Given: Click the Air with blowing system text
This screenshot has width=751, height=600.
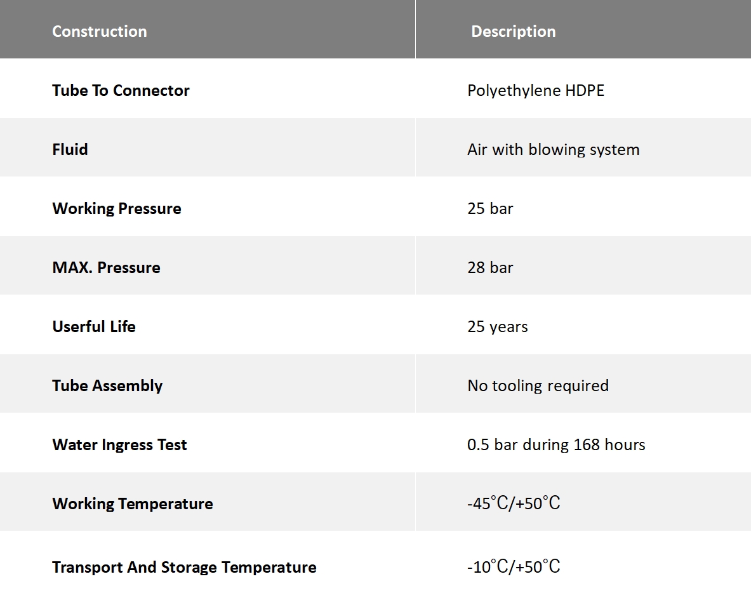Looking at the screenshot, I should (x=554, y=149).
